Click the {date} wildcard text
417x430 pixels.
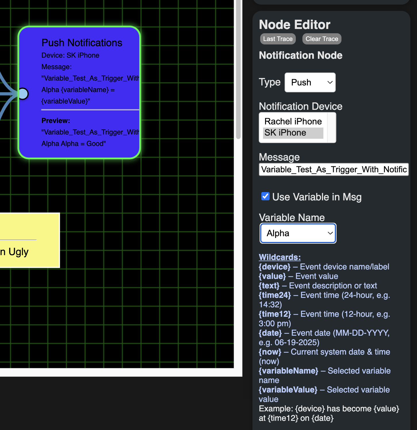271,333
